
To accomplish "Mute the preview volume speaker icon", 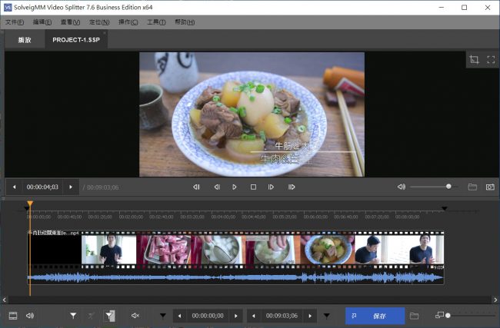I will click(x=401, y=187).
